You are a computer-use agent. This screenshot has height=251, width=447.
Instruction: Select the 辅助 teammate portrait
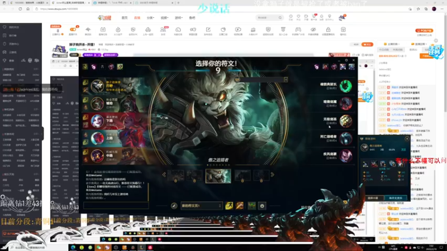[97, 104]
